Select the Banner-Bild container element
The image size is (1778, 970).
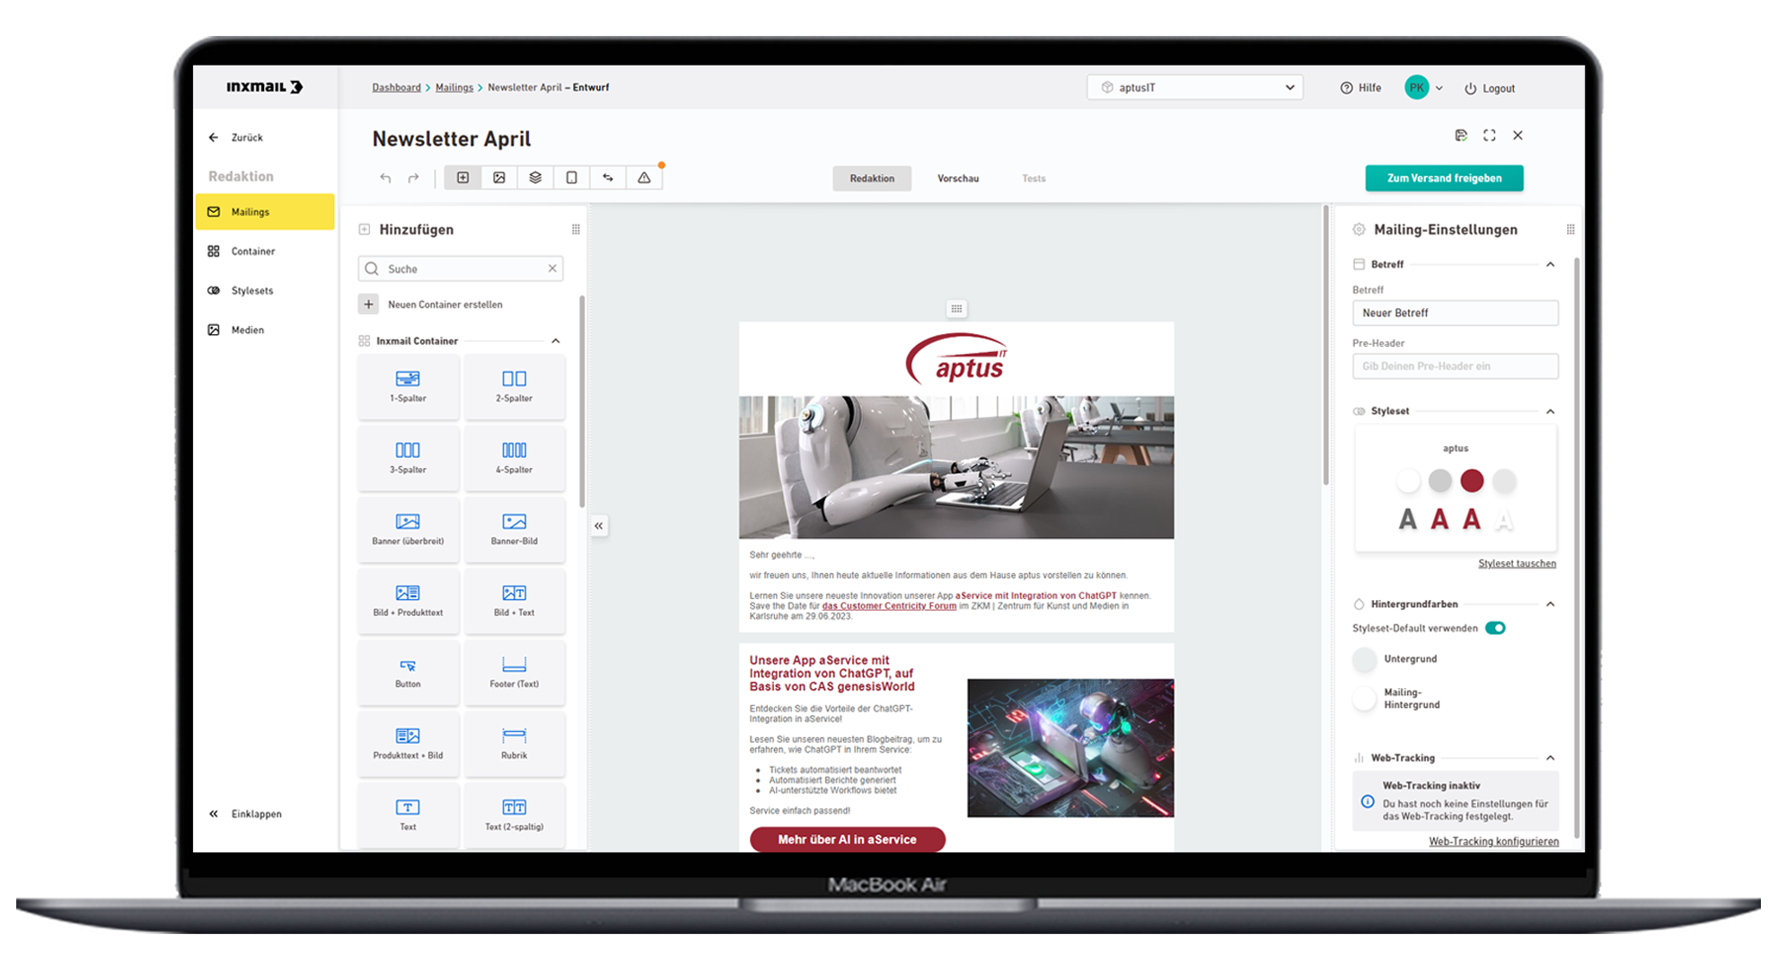(x=515, y=530)
